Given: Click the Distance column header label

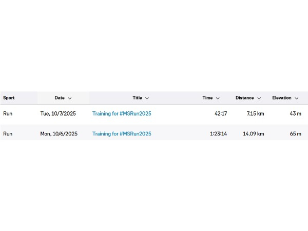Looking at the screenshot, I should (244, 98).
